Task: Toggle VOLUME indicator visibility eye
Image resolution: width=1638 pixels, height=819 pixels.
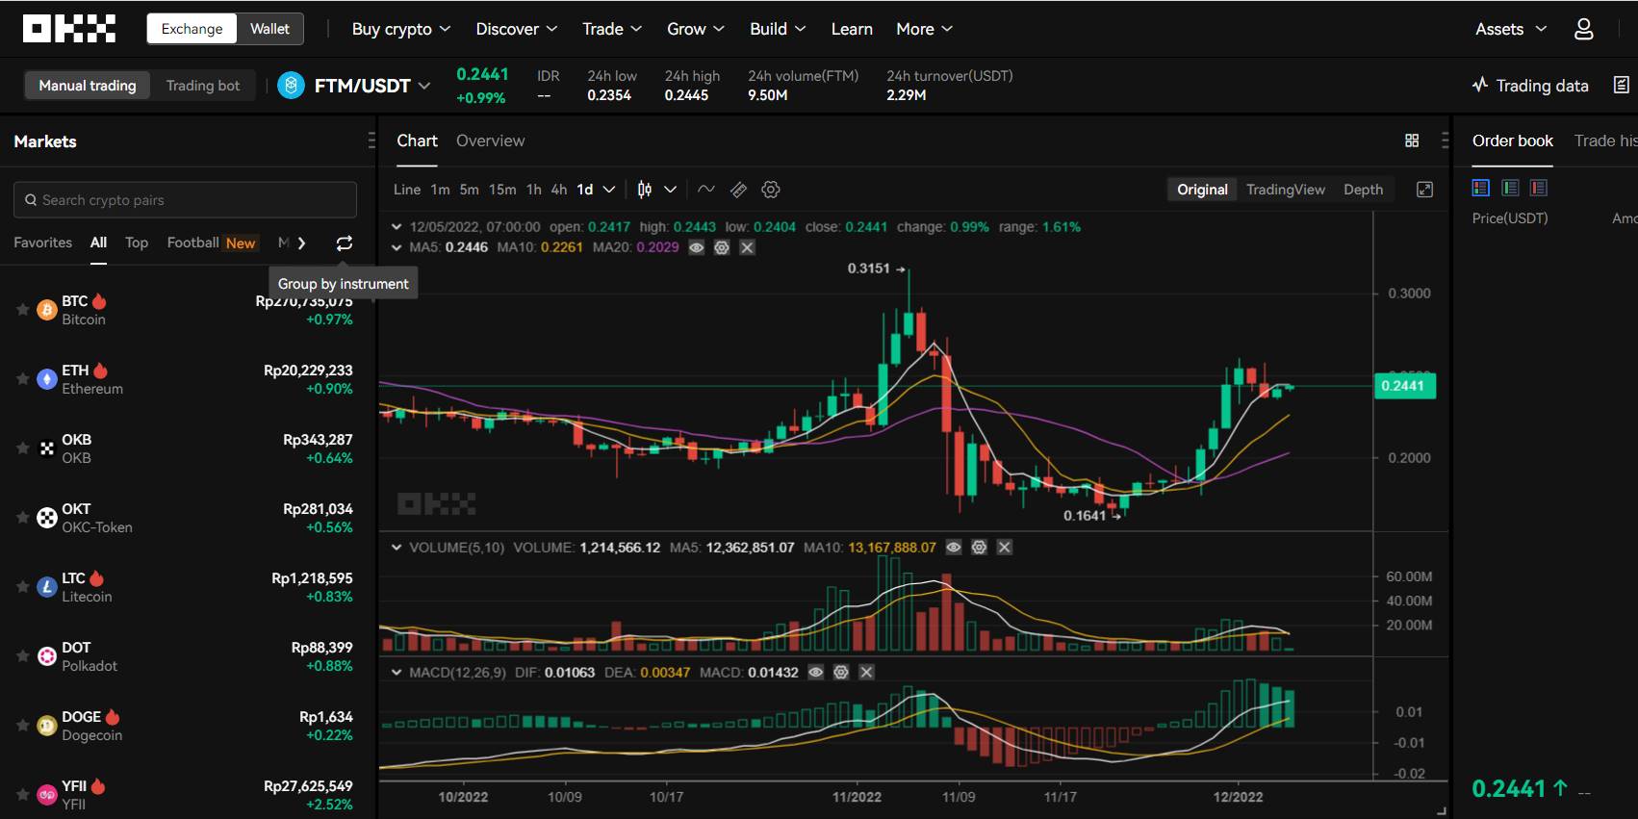Action: 954,548
